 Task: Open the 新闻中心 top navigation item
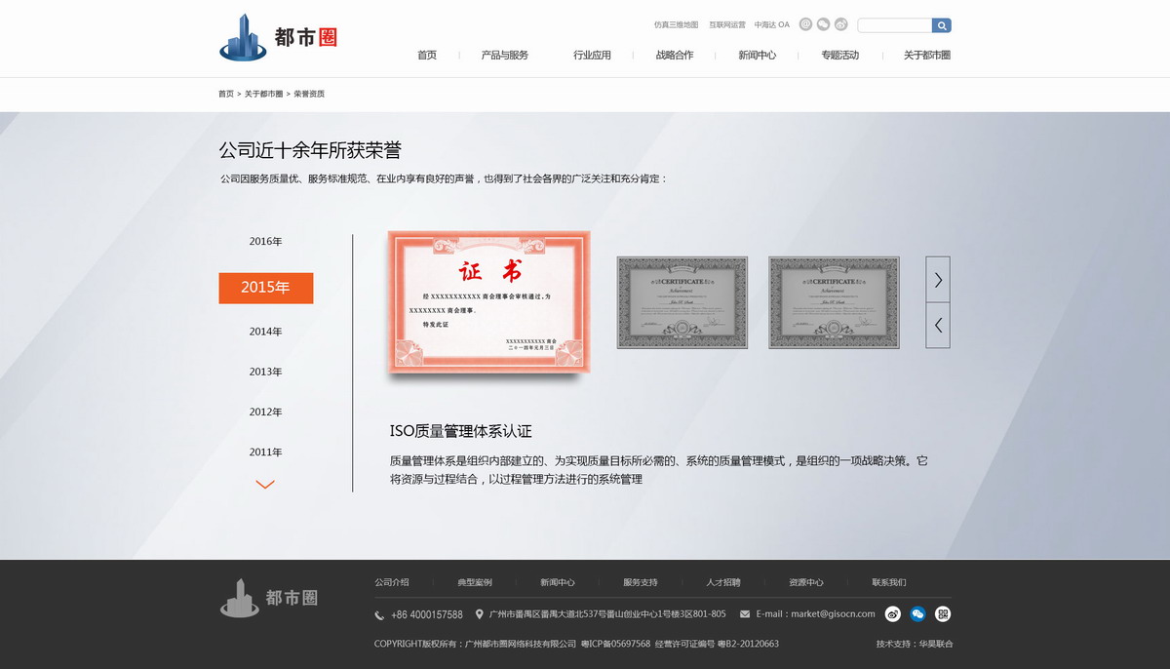coord(757,56)
